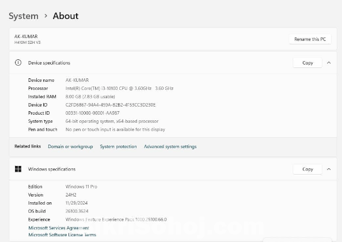The width and height of the screenshot is (342, 242).
Task: Click the Version label
Action: click(36, 195)
